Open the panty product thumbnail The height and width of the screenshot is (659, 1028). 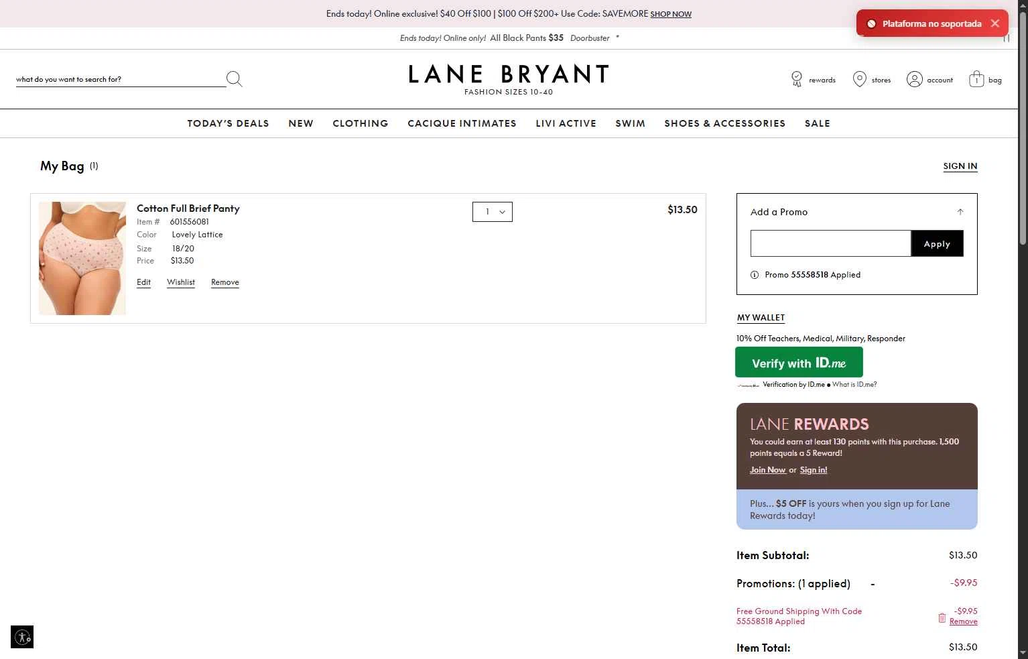click(x=82, y=258)
